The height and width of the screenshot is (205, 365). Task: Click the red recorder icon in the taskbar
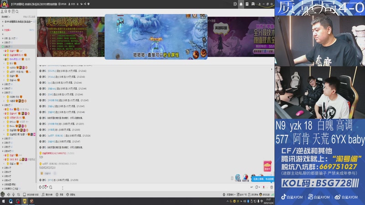[18, 201]
